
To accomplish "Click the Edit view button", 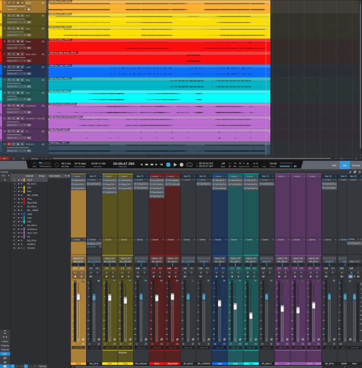I will click(x=334, y=164).
